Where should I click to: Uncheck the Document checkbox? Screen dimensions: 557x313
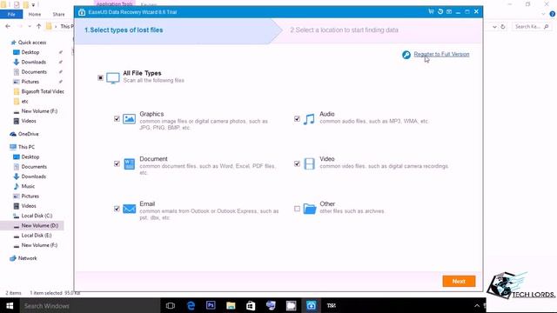pyautogui.click(x=117, y=163)
